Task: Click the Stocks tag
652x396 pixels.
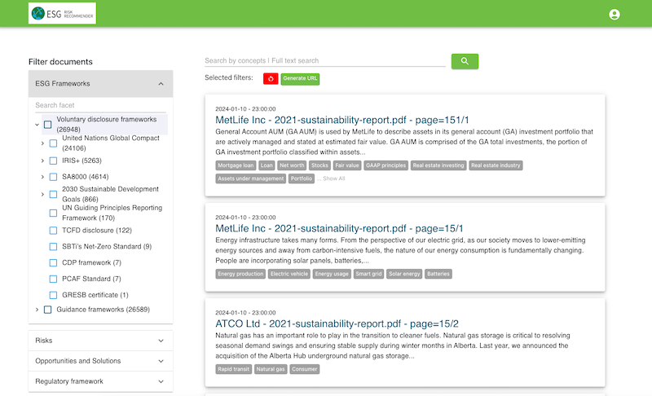Action: point(319,165)
